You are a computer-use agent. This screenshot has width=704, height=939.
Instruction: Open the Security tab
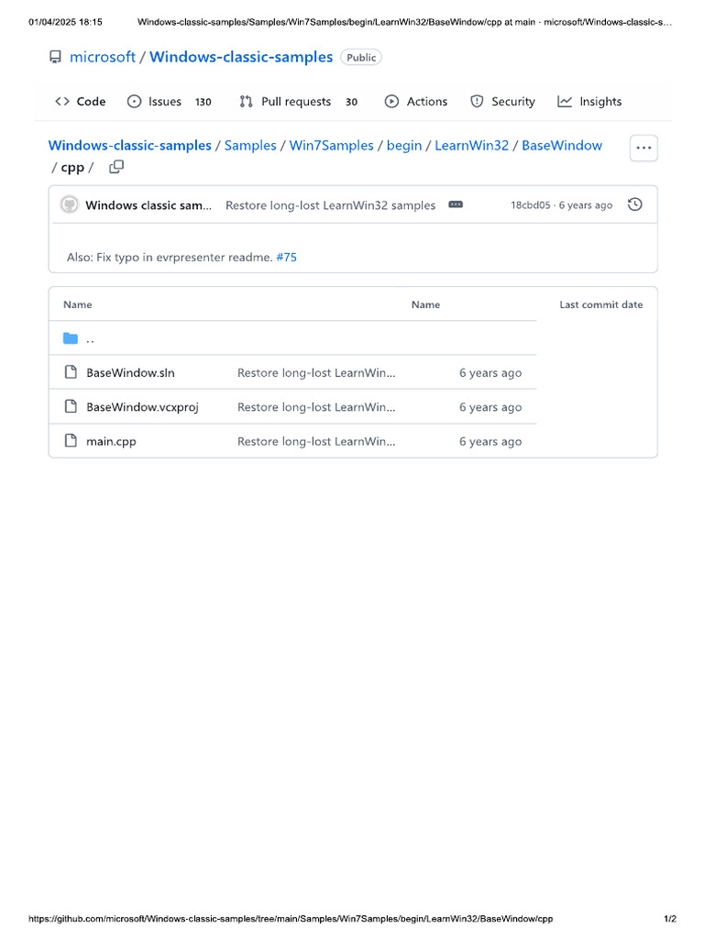[502, 101]
